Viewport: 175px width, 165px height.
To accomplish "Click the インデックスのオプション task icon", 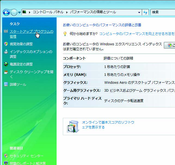I will pyautogui.click(x=6, y=52).
